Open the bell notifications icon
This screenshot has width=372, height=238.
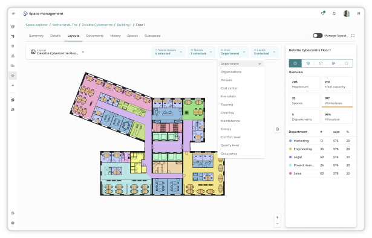pyautogui.click(x=334, y=13)
